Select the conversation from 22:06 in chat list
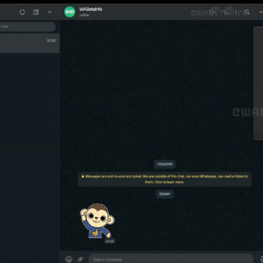This screenshot has height=263, width=263. 30,43
